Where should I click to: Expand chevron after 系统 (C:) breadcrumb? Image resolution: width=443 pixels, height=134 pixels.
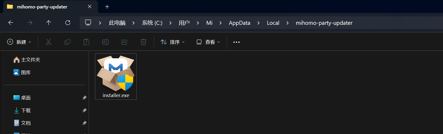pyautogui.click(x=170, y=23)
